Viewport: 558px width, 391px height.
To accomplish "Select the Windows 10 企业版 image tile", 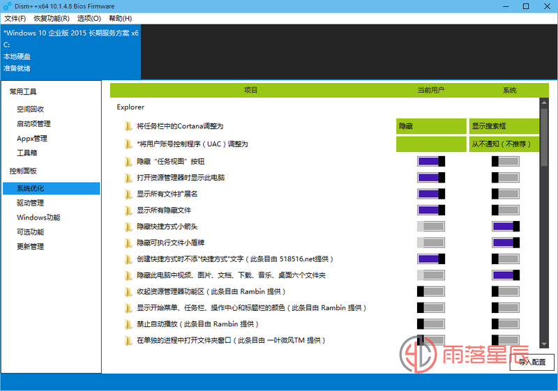I will point(71,52).
